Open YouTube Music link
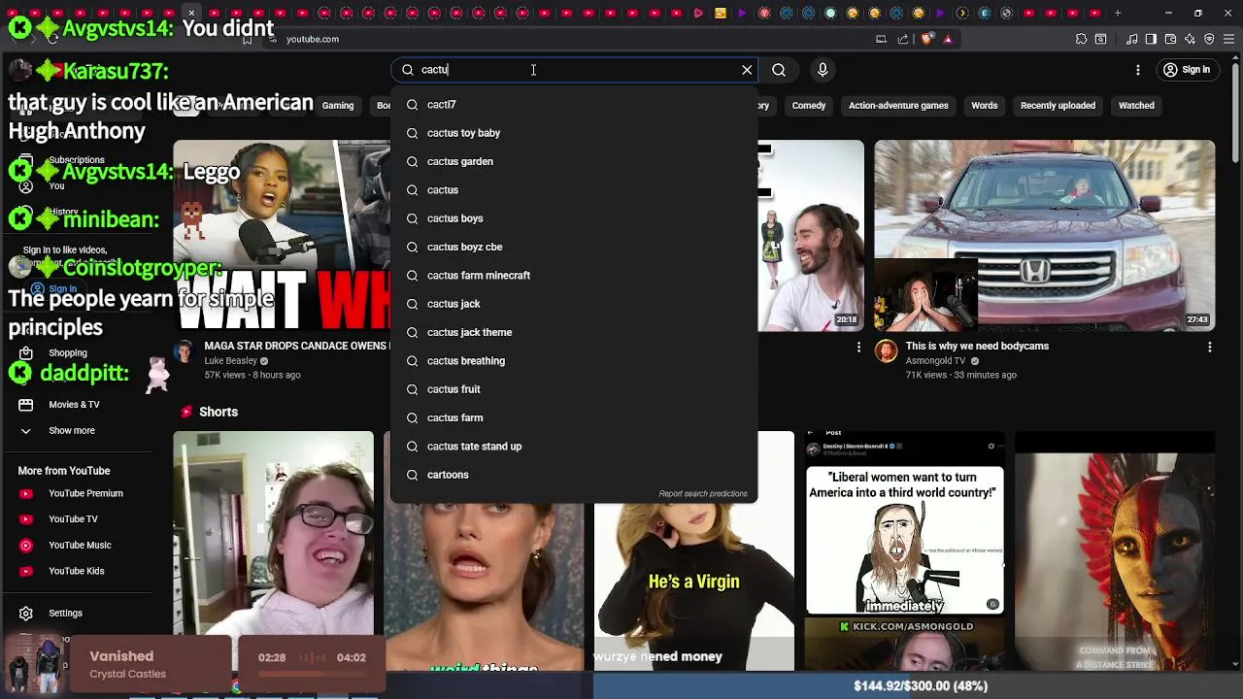 coord(80,546)
